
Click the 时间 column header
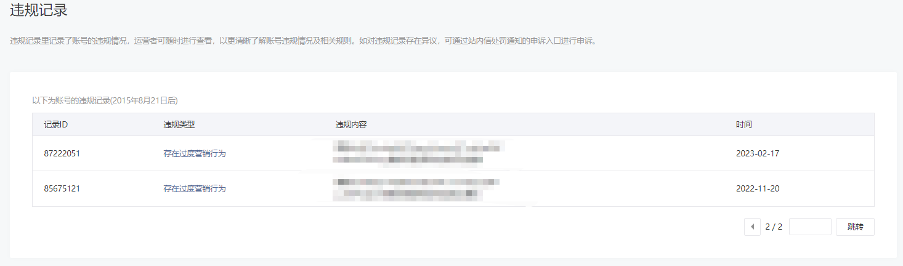[743, 124]
